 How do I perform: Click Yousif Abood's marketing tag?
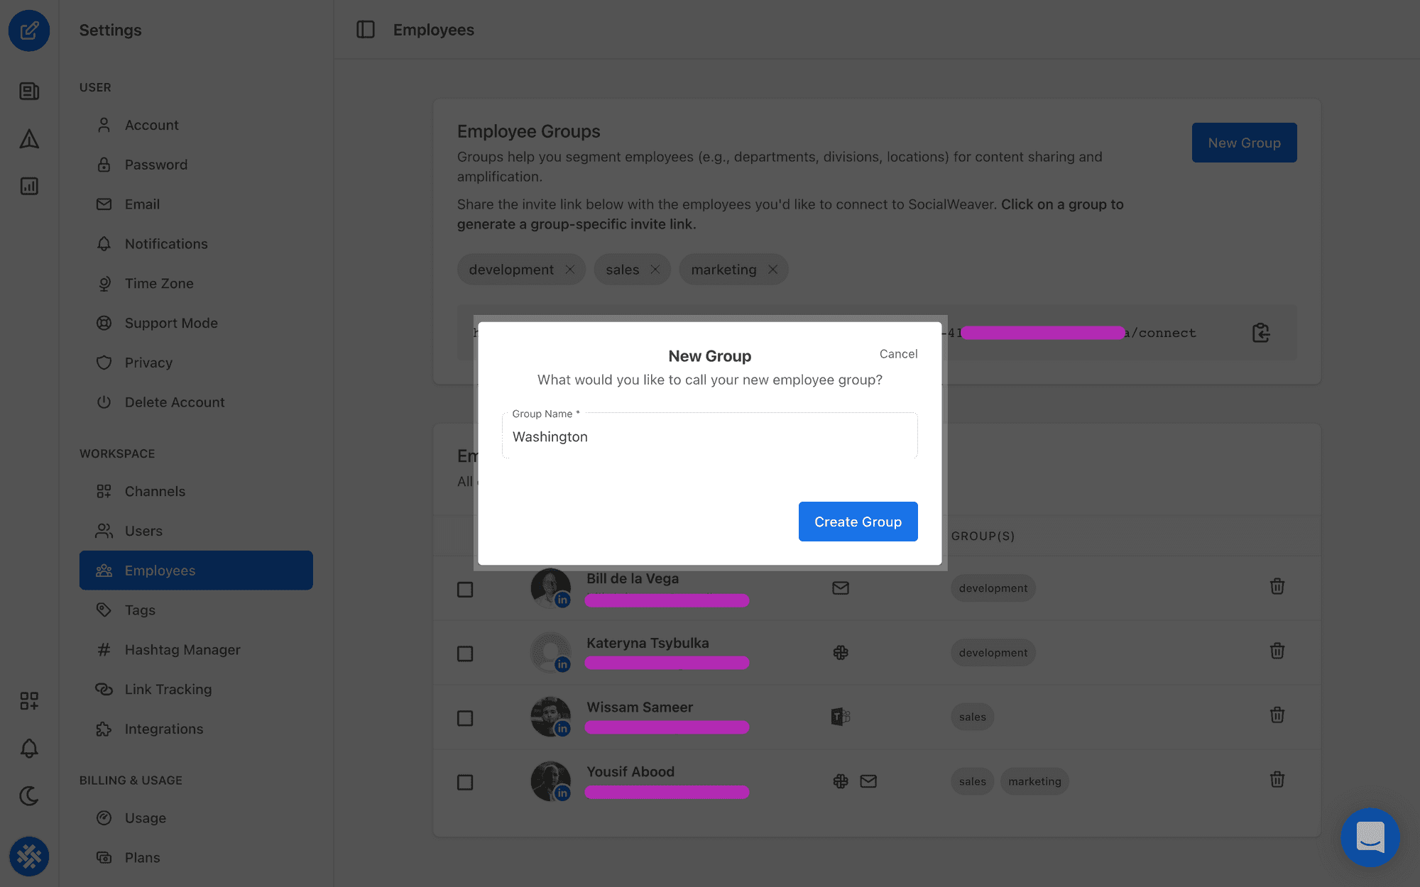click(1034, 781)
